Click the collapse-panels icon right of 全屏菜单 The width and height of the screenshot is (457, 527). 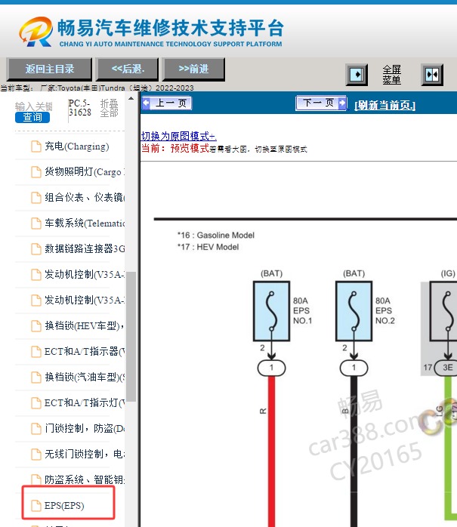pos(432,74)
